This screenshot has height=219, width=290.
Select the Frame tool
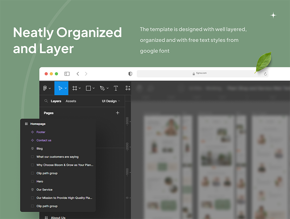point(75,88)
